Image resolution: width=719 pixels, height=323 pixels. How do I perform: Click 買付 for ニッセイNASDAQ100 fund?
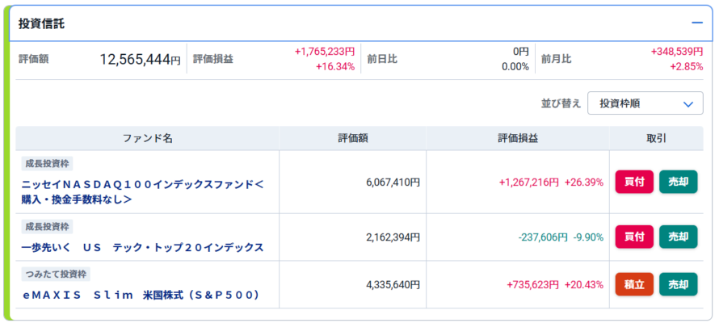(x=634, y=182)
